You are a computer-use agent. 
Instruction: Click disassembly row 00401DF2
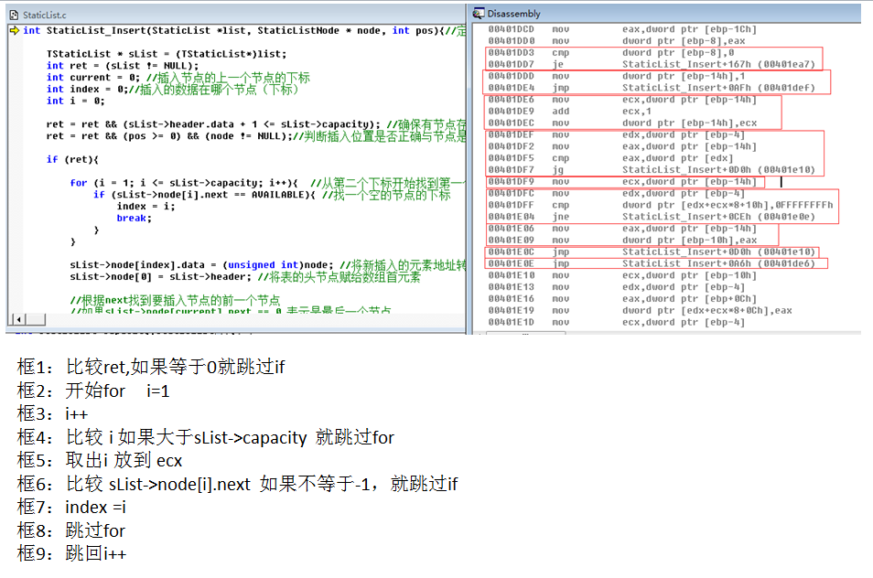click(622, 146)
